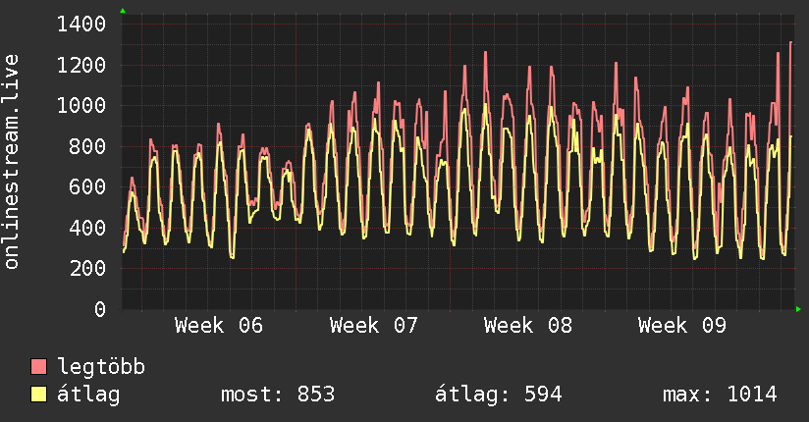Click the átlag: 594 statistic value
This screenshot has width=809, height=422.
coord(498,395)
